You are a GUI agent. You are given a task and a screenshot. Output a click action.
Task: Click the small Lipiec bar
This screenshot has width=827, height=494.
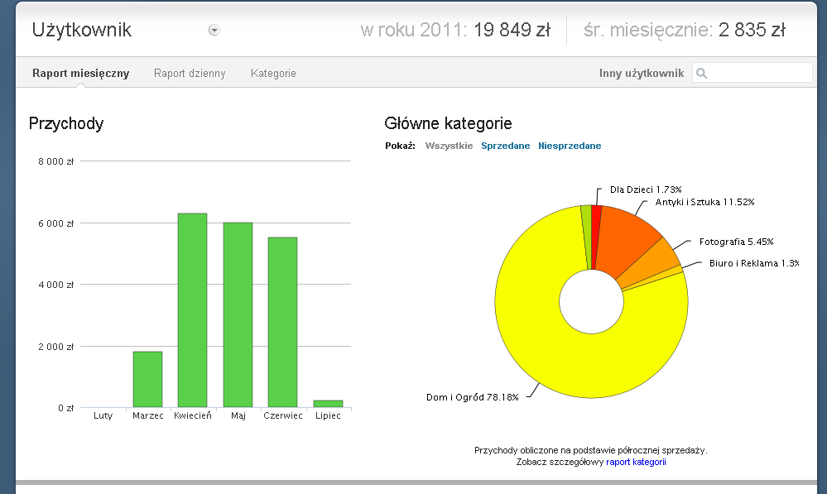tap(328, 404)
